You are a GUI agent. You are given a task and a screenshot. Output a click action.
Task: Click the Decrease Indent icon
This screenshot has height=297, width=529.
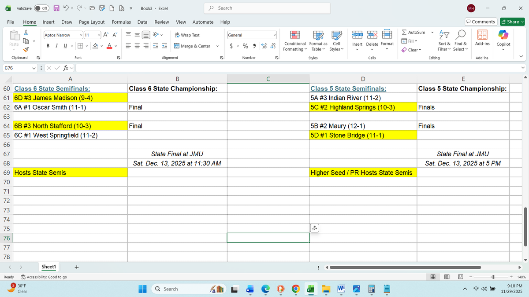click(x=156, y=46)
